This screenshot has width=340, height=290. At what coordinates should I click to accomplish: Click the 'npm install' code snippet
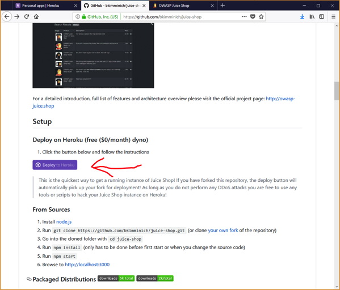tap(67, 248)
